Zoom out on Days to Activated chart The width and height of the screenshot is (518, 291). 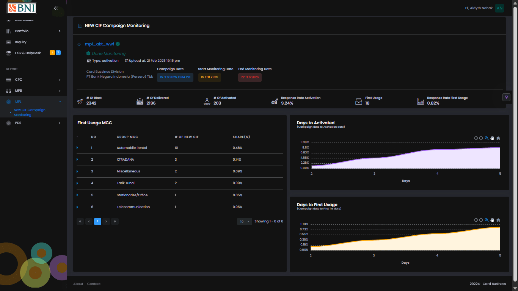pyautogui.click(x=481, y=138)
